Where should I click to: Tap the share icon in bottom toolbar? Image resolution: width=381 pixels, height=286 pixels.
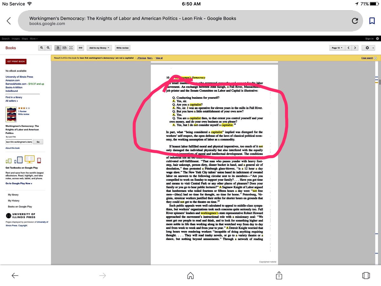click(x=279, y=275)
